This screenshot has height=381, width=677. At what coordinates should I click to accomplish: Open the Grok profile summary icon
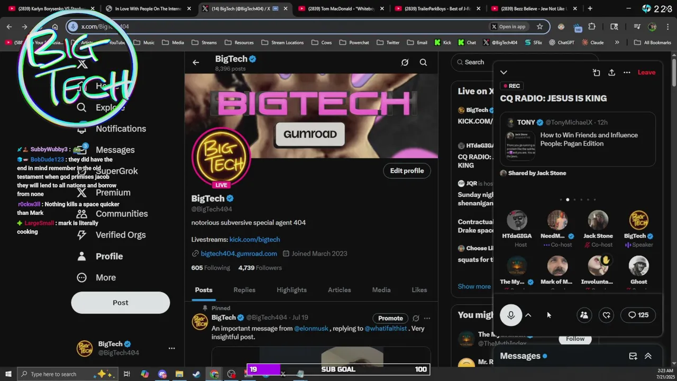405,62
